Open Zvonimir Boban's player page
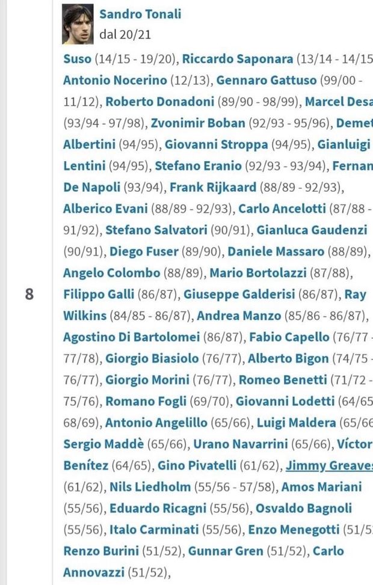Image resolution: width=373 pixels, height=585 pixels. coord(198,123)
